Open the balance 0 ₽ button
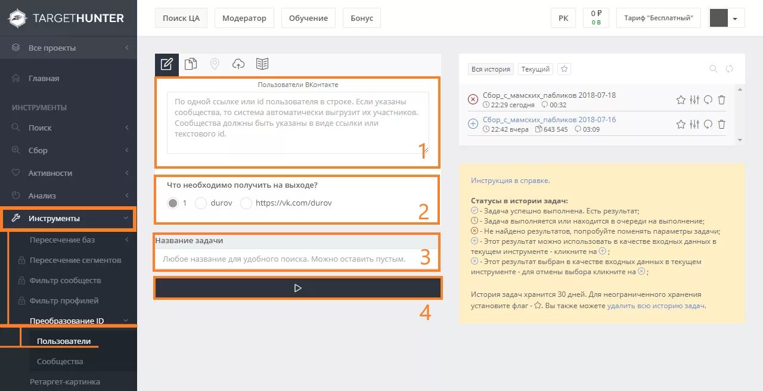The height and width of the screenshot is (391, 763). [x=596, y=18]
